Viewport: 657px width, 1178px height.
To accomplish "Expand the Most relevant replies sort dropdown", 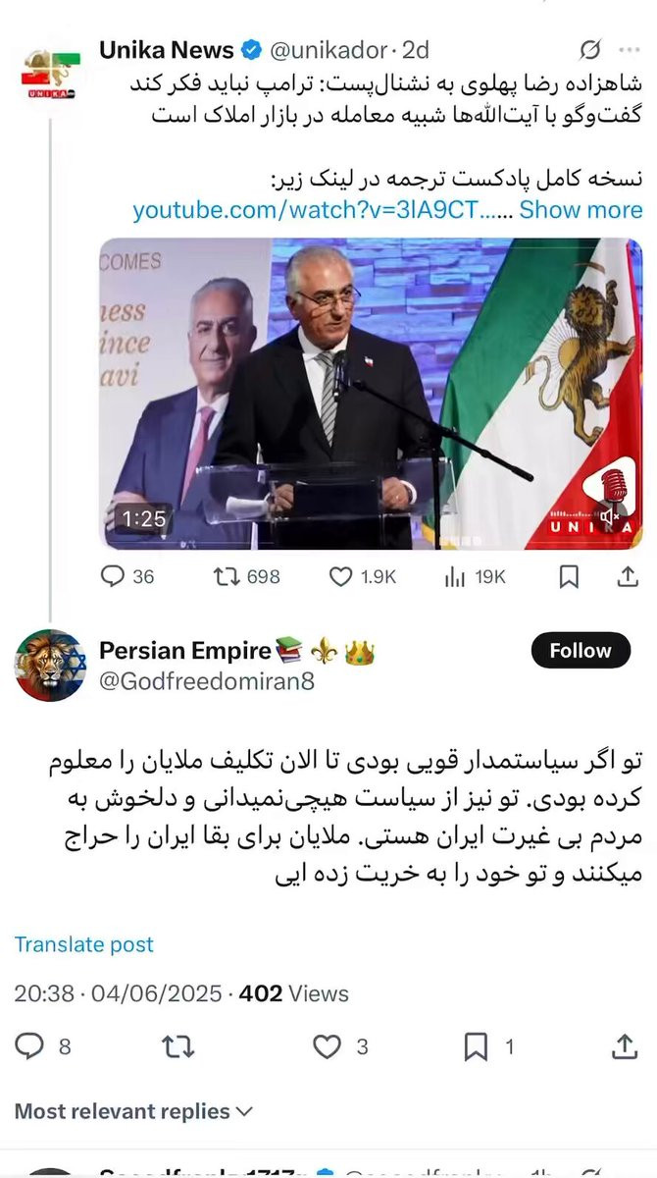I will click(133, 1111).
